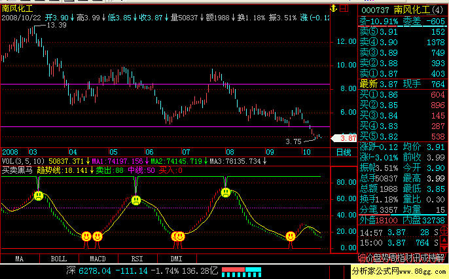Viewport: 449px width, 279px height.
Task: Click the red up arrow in the tick list
Action: click(444, 240)
